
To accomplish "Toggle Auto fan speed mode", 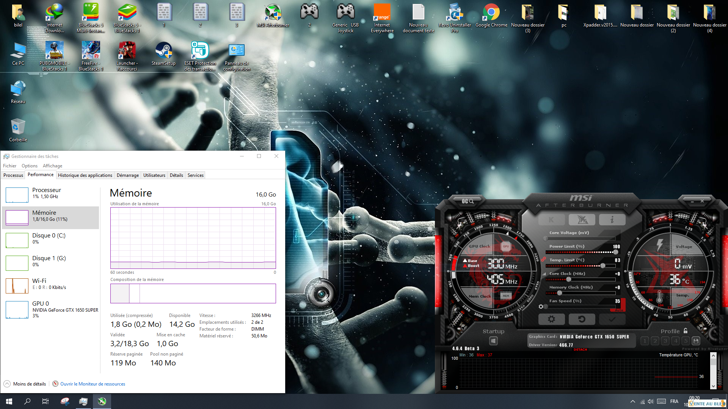I will coord(619,310).
